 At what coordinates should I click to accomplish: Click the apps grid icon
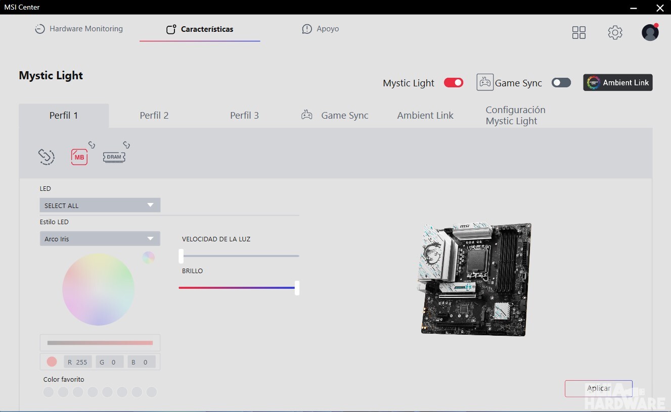click(x=579, y=33)
